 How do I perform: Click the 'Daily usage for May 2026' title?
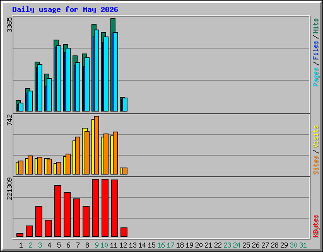point(65,9)
